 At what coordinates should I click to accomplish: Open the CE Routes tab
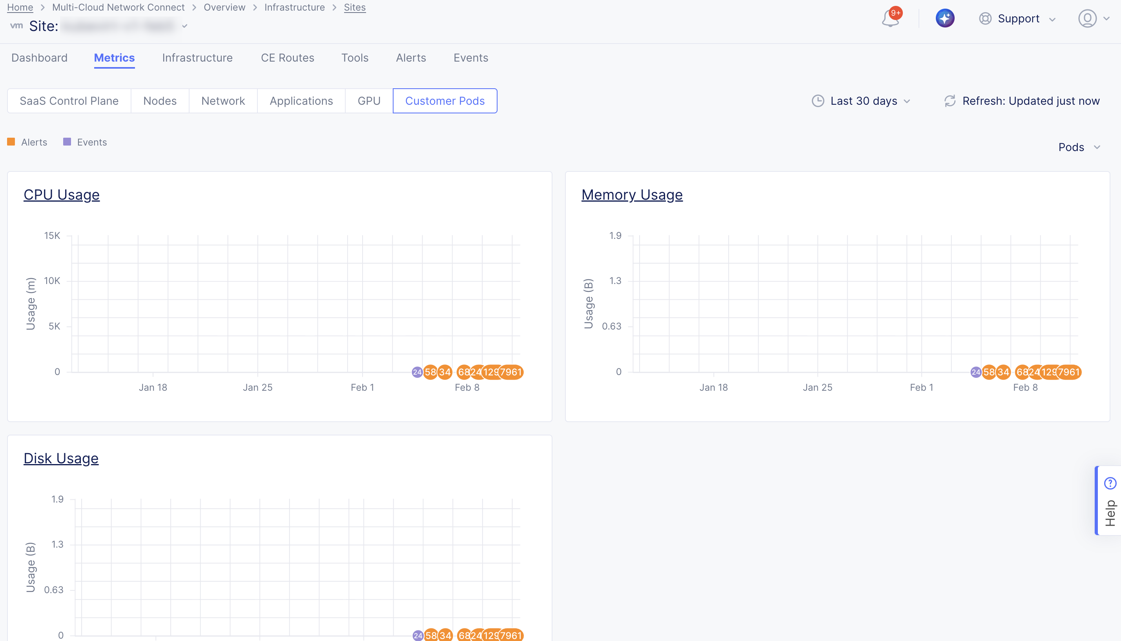287,58
